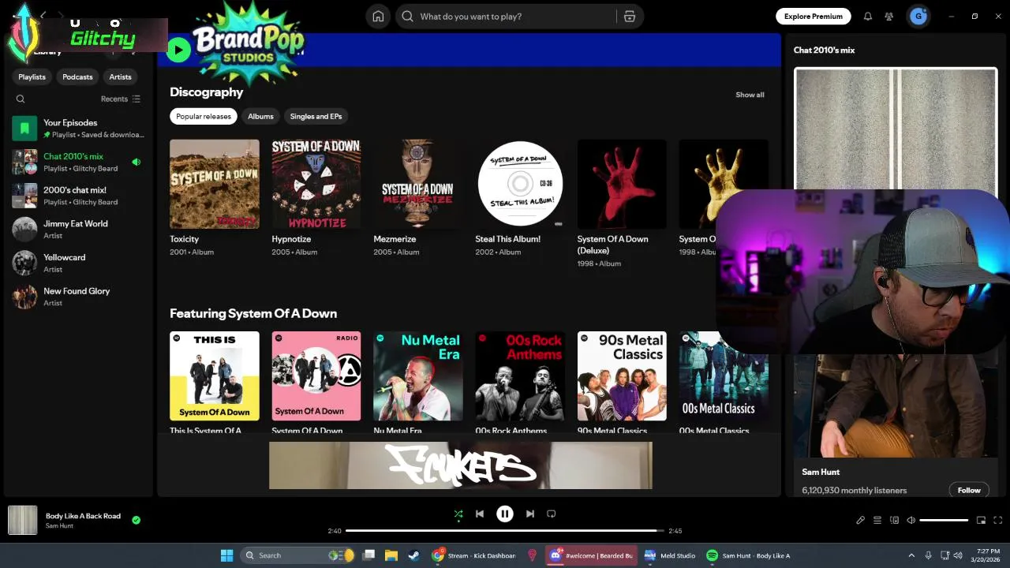
Task: Open the Toxicity album cover
Action: click(215, 184)
